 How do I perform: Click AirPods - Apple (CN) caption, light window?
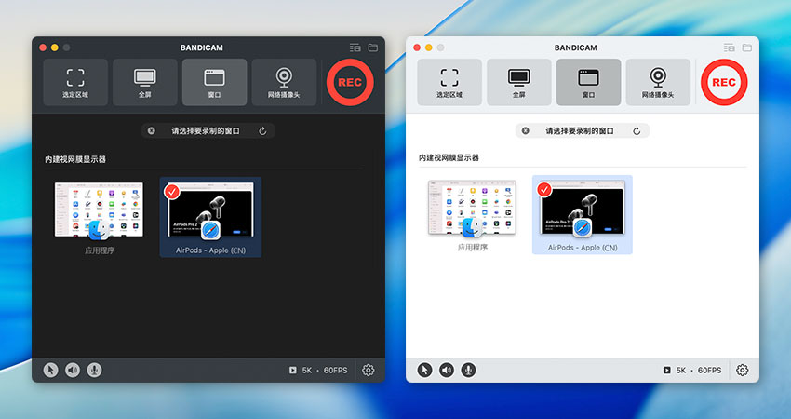[583, 248]
